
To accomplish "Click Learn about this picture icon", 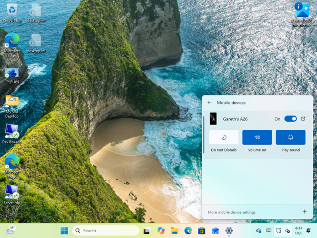I will [x=302, y=15].
